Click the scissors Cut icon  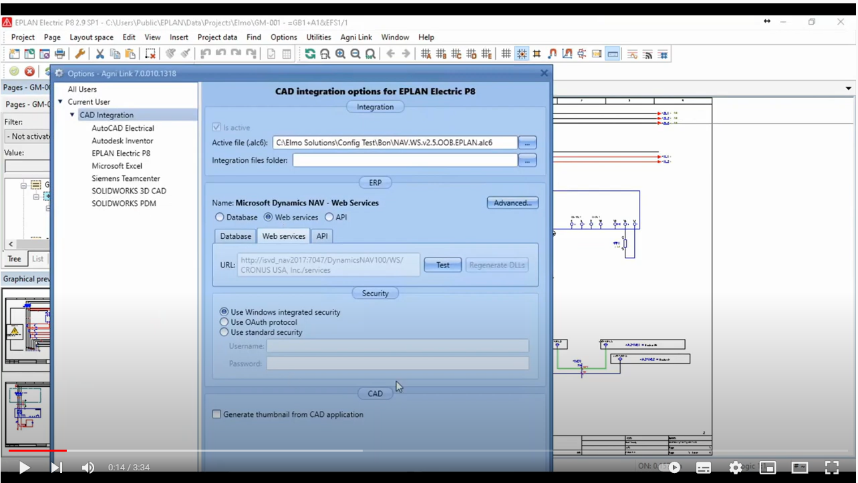tap(100, 54)
